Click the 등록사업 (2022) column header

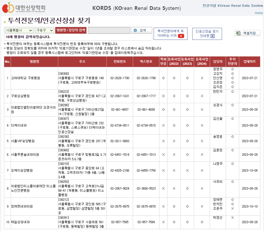click(174, 61)
